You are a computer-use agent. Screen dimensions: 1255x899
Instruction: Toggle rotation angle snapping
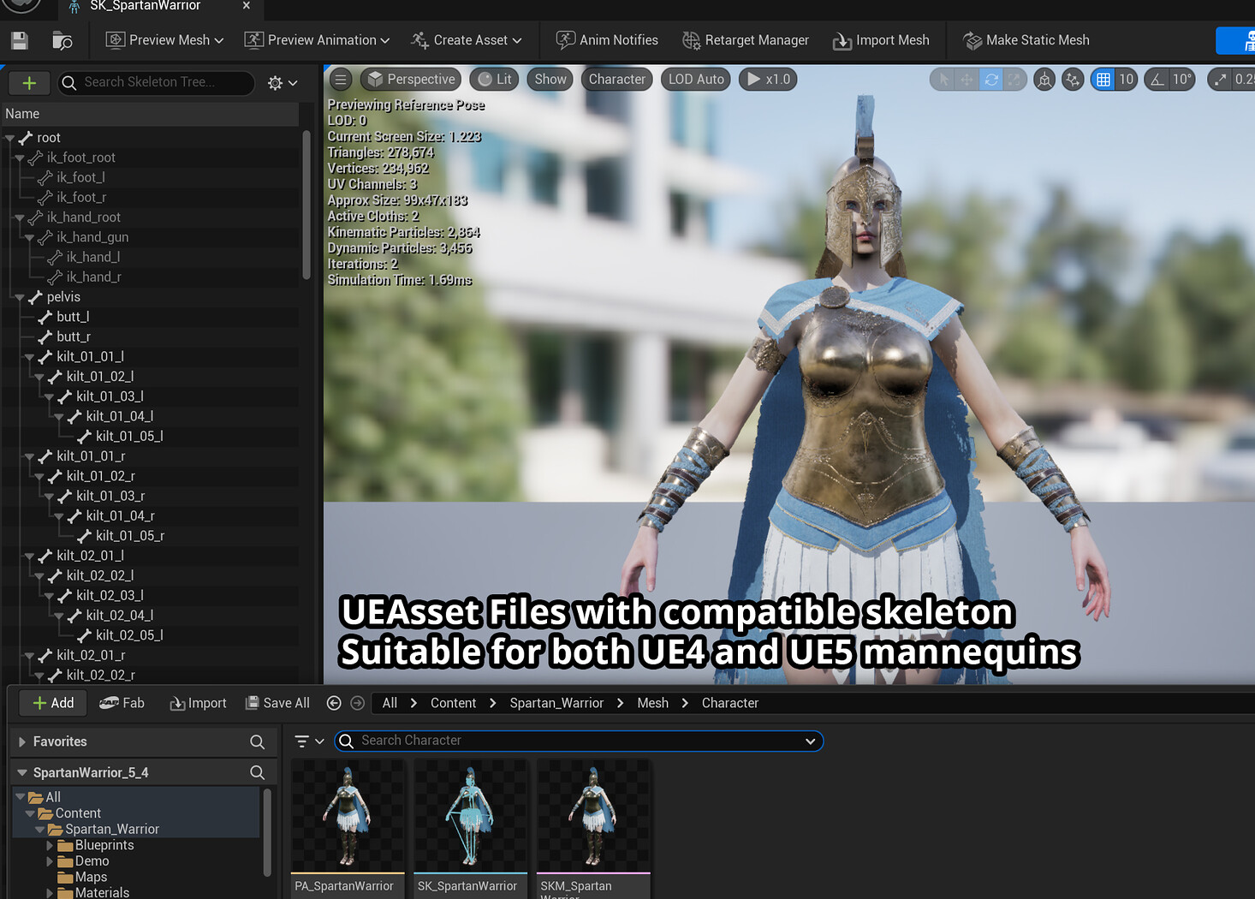[1157, 80]
